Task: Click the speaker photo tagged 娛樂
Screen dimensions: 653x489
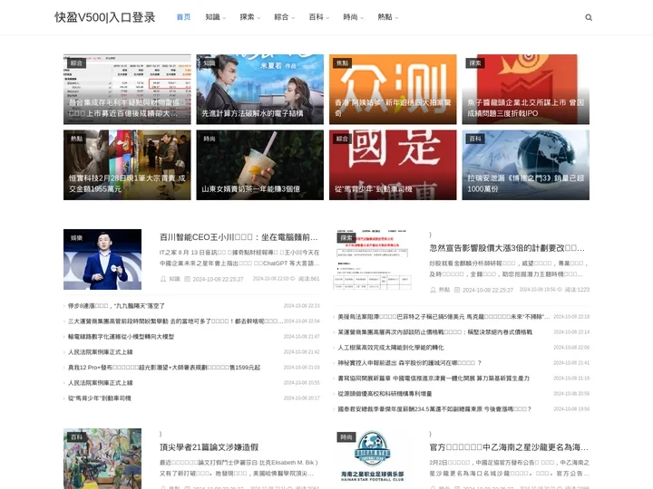Action: pyautogui.click(x=102, y=259)
